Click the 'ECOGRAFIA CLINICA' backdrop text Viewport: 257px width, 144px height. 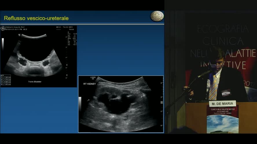coord(222,35)
